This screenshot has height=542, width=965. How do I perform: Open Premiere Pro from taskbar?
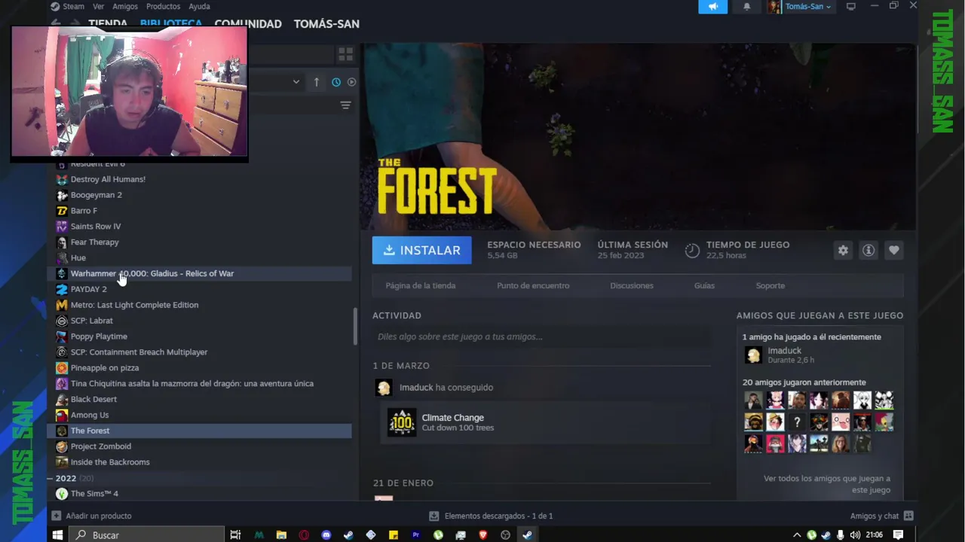(x=415, y=534)
